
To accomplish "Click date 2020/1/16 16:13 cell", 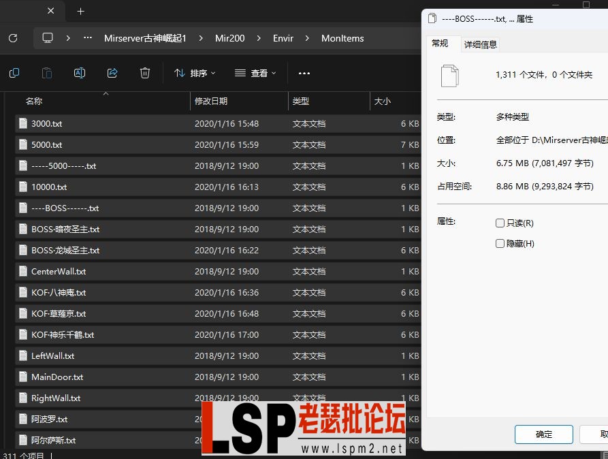I will (x=227, y=187).
